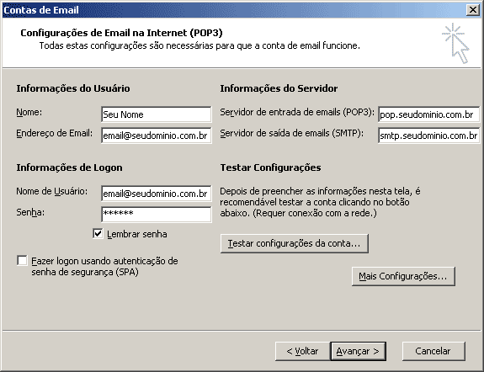
Task: Click into the Senha password field
Action: click(157, 215)
